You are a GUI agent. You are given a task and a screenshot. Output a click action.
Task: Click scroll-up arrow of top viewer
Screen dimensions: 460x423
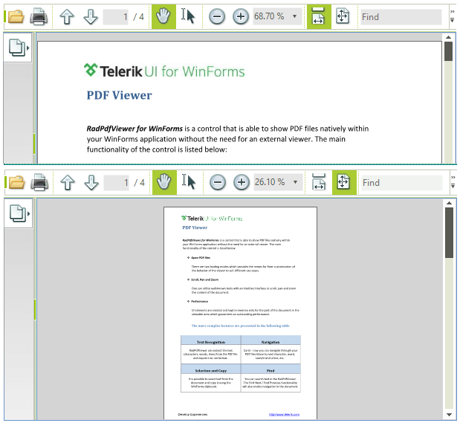[448, 37]
